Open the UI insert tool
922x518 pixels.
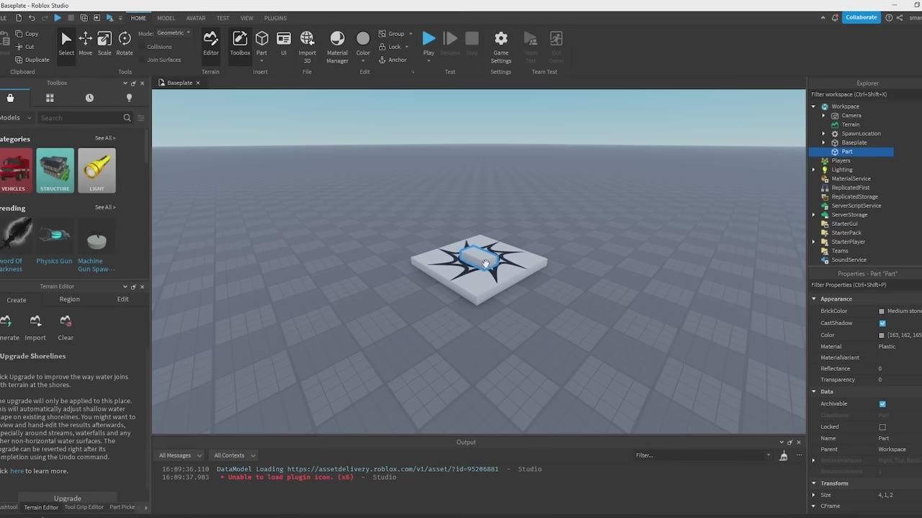coord(284,43)
